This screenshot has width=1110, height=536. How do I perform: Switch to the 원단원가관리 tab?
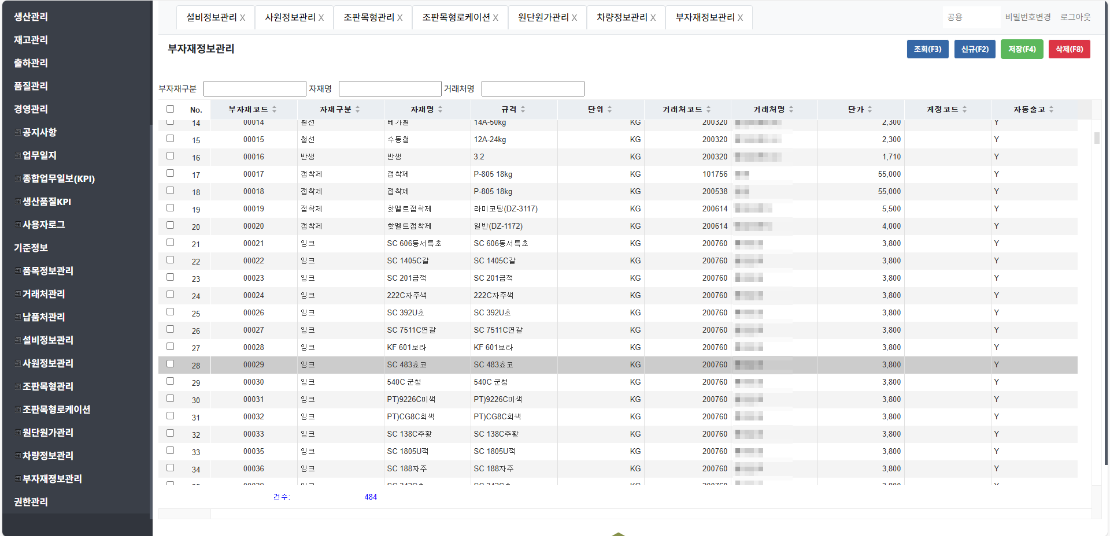[543, 17]
